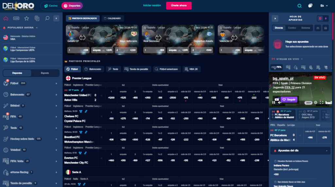Click the sidebar search magnifier icon
Screen dimensions: 335x187
47,18
